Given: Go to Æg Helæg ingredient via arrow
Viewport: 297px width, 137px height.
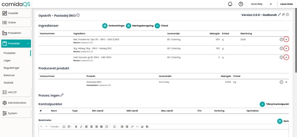Looking at the screenshot, I should tap(286, 49).
